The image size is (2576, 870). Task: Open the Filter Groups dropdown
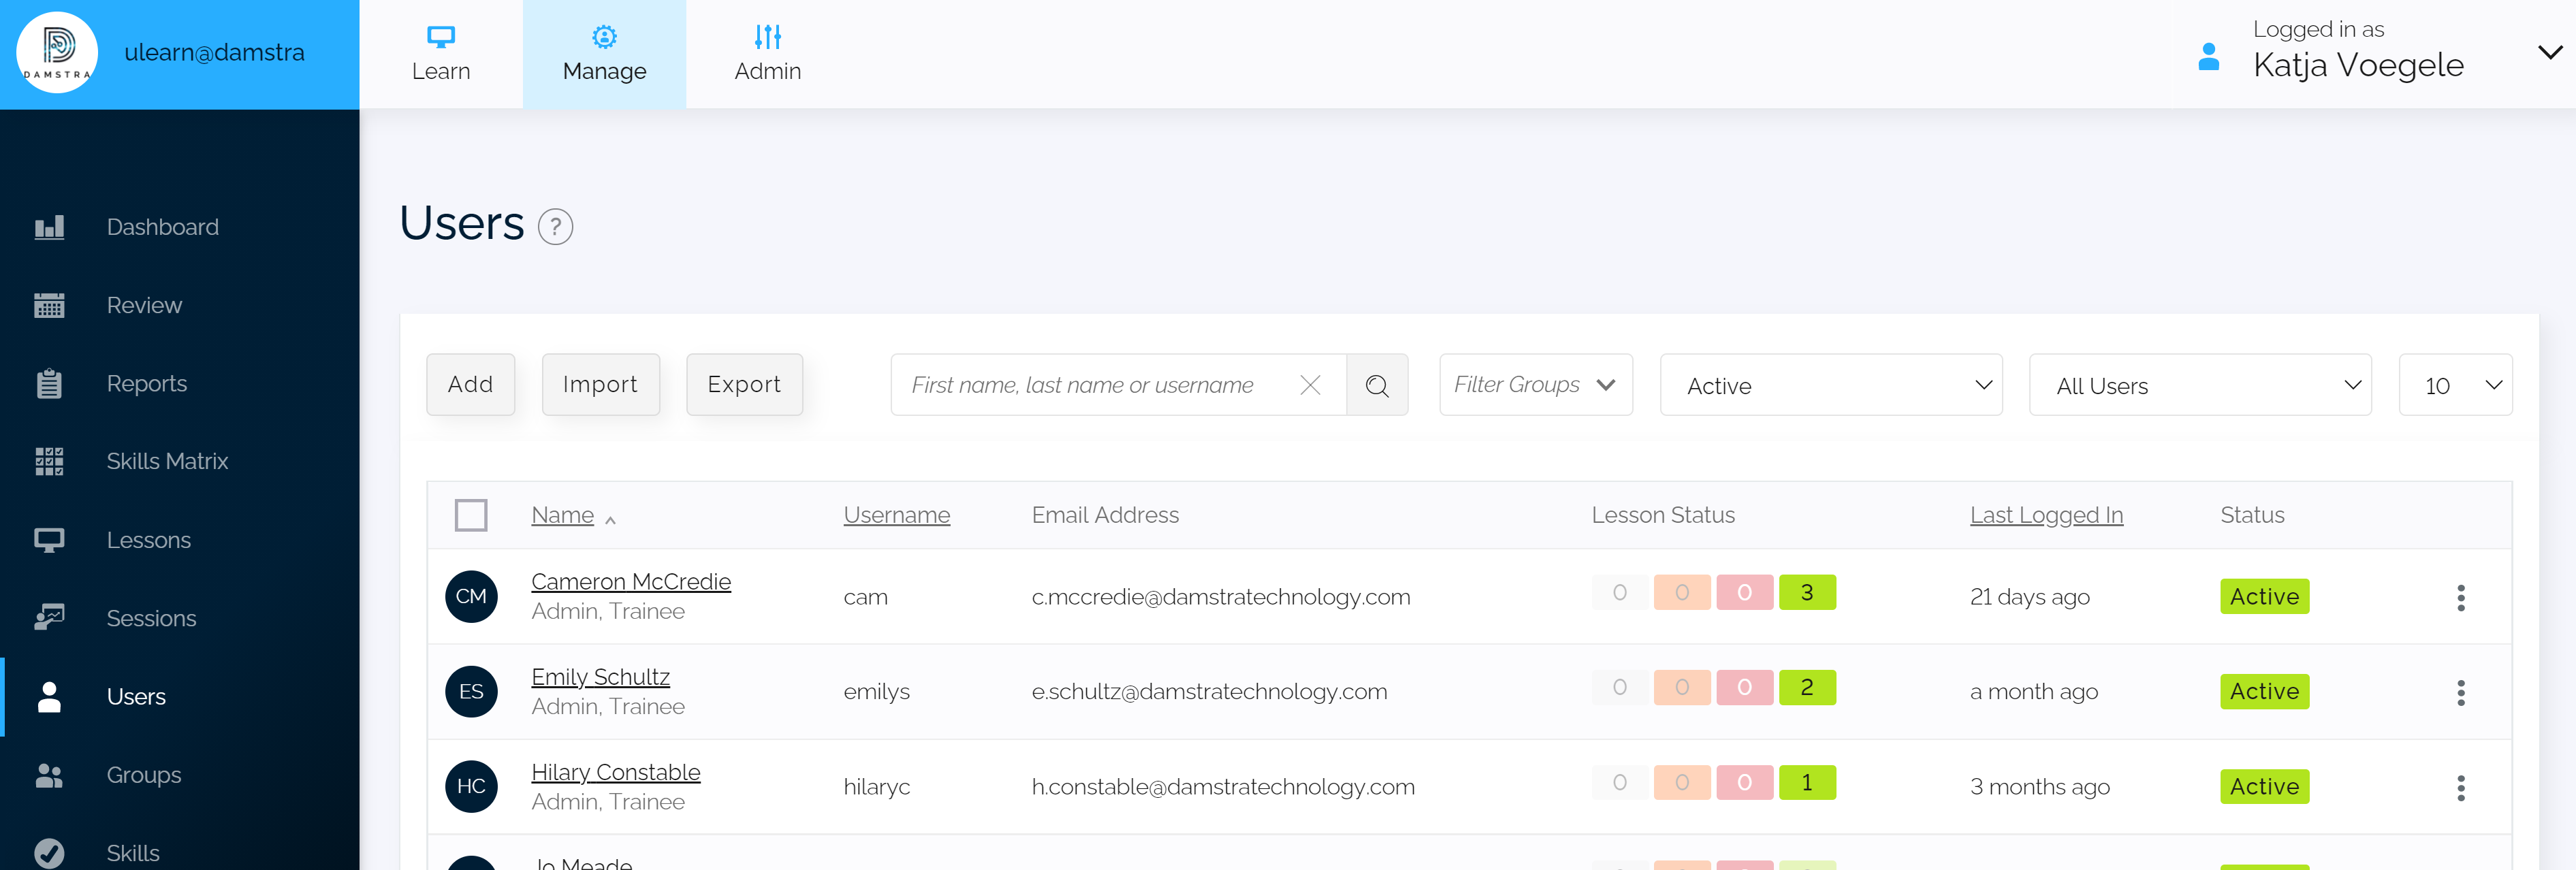[1535, 385]
